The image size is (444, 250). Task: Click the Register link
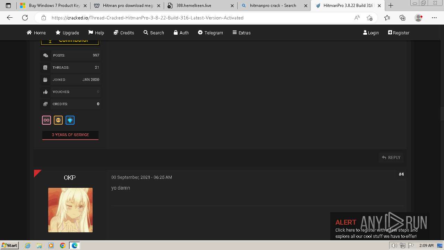(399, 33)
